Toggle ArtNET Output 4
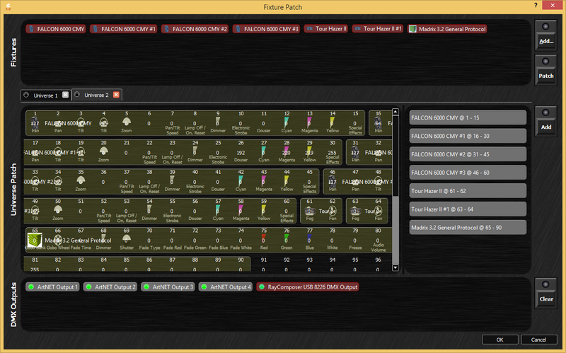 [x=226, y=287]
